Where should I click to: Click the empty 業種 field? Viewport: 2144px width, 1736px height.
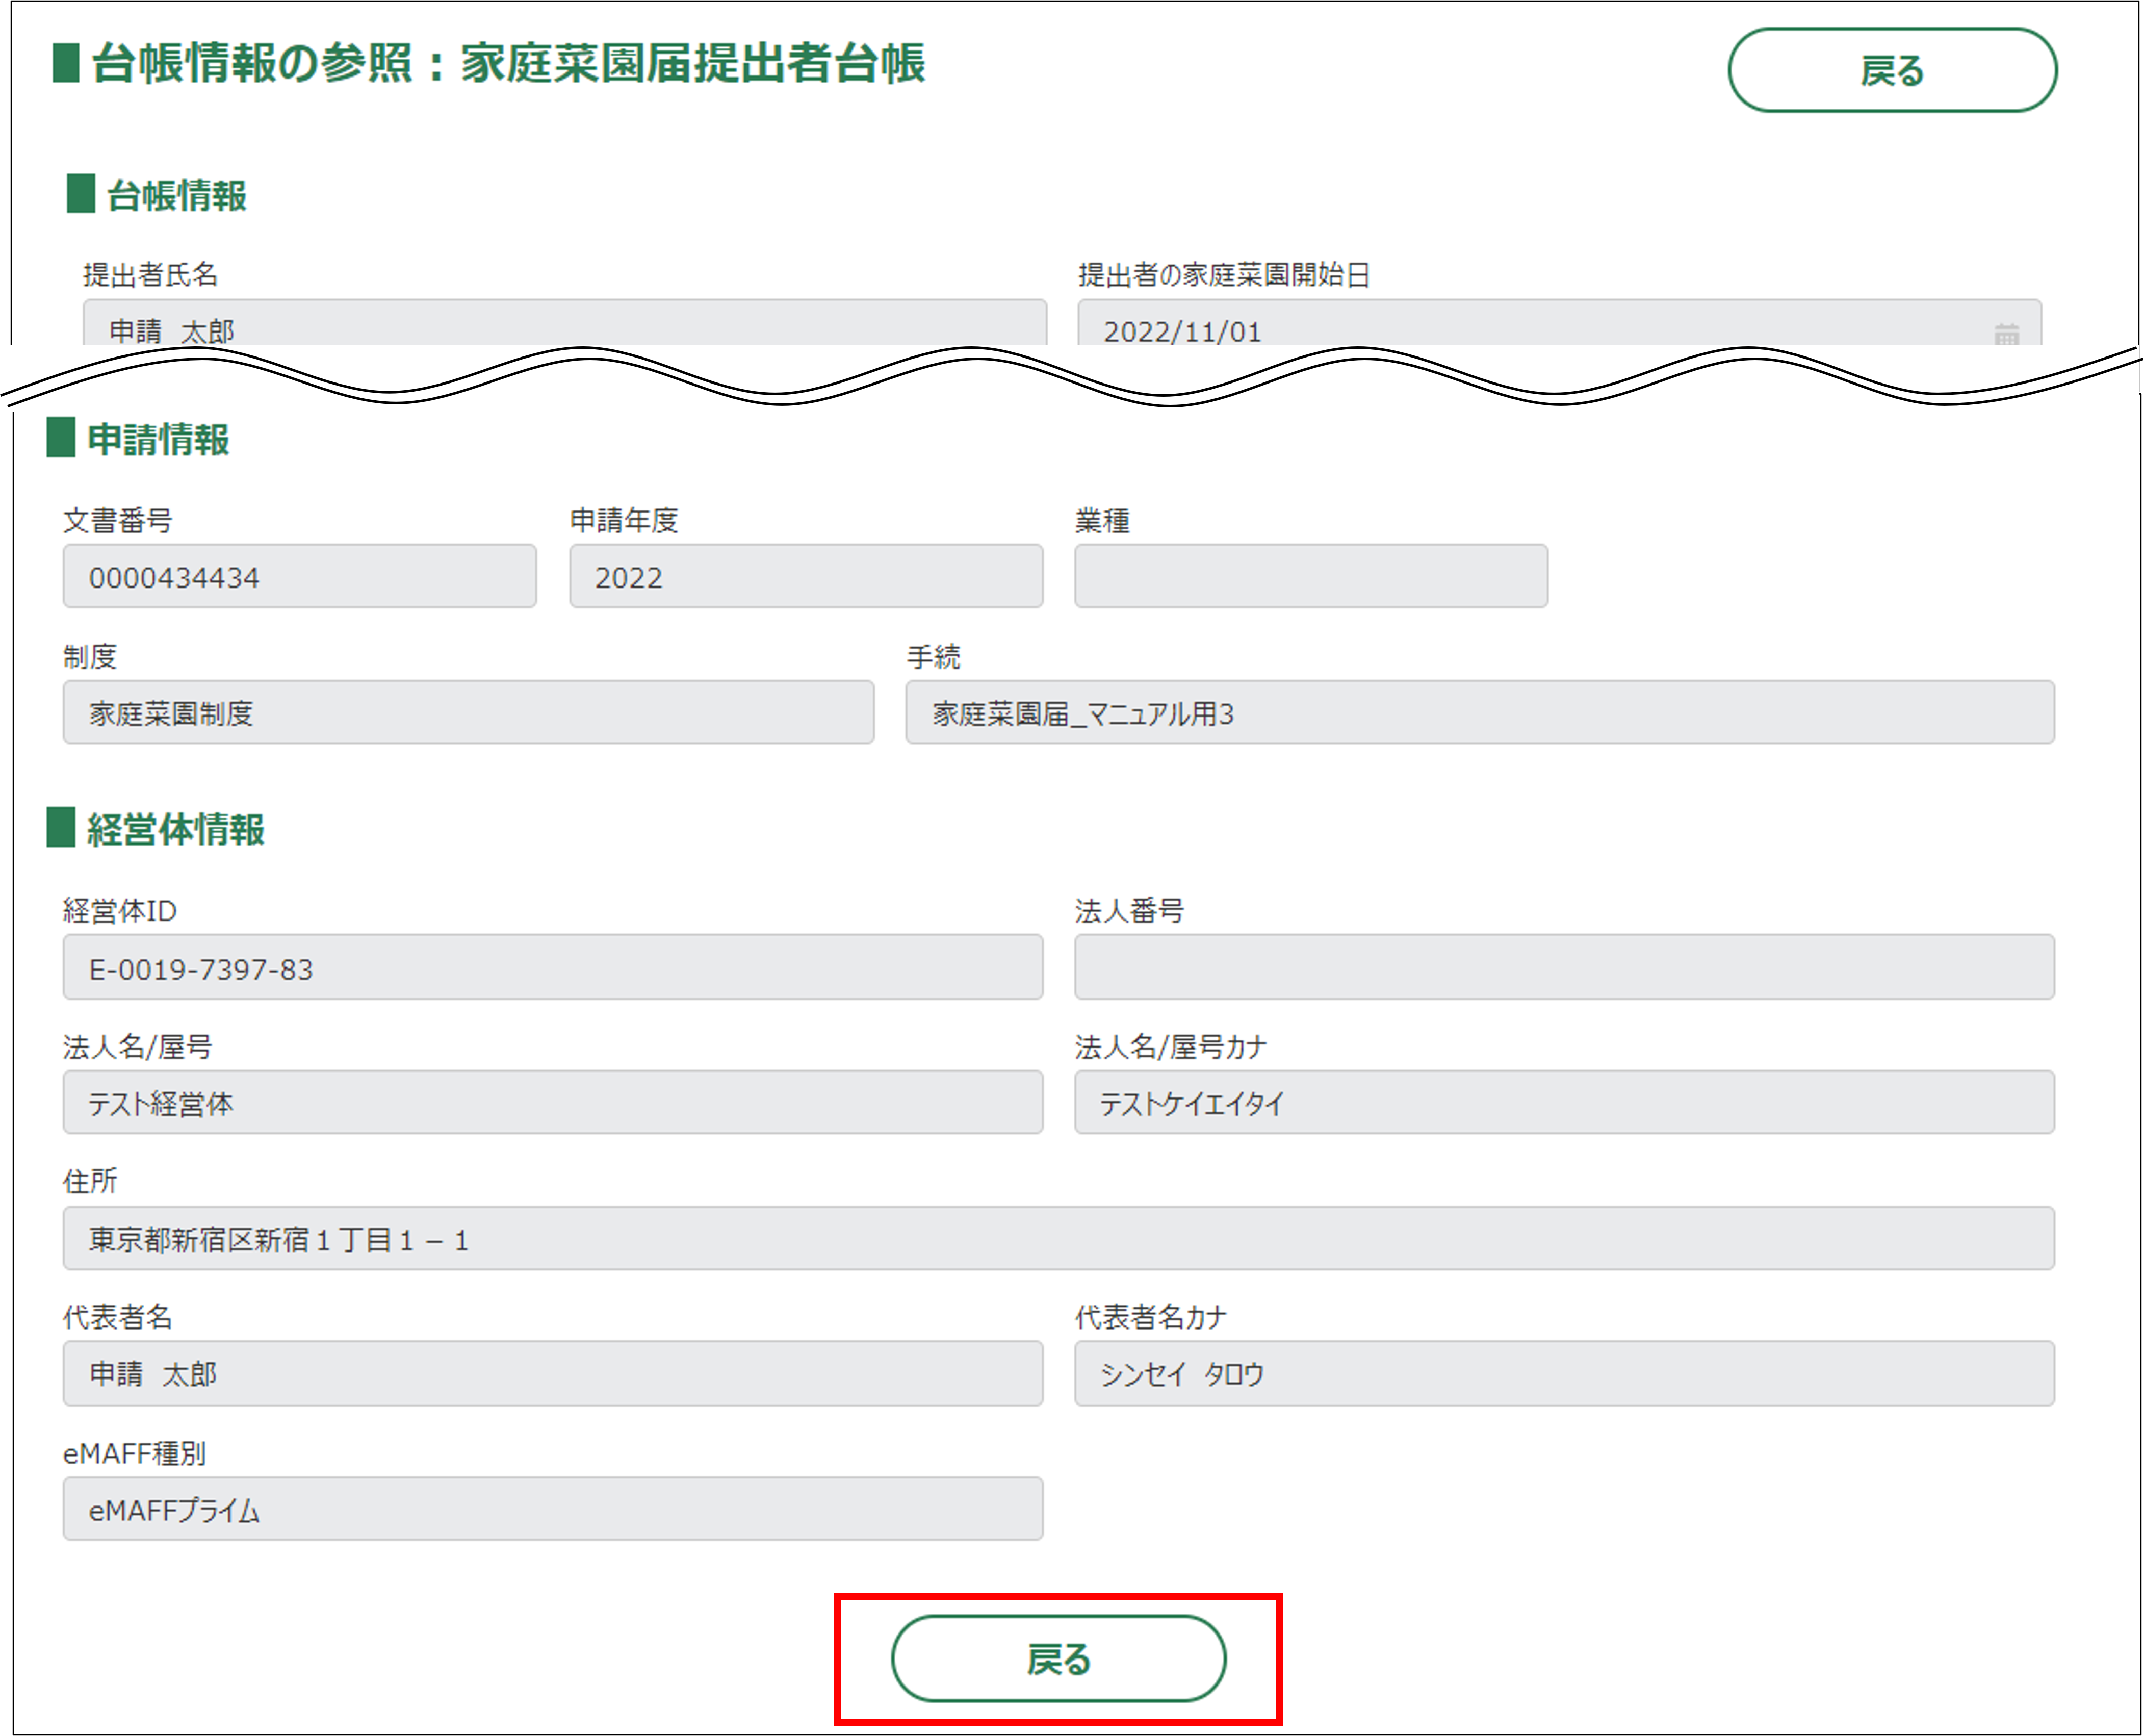click(1310, 577)
